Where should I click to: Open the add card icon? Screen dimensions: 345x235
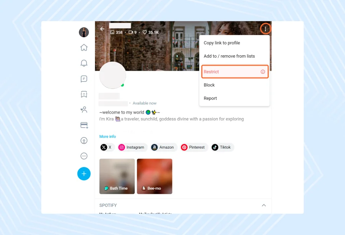point(84,125)
